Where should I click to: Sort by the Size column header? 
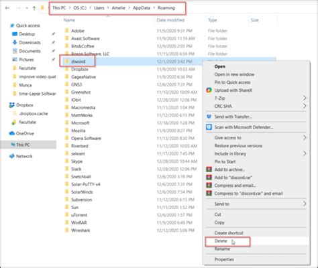[255, 20]
